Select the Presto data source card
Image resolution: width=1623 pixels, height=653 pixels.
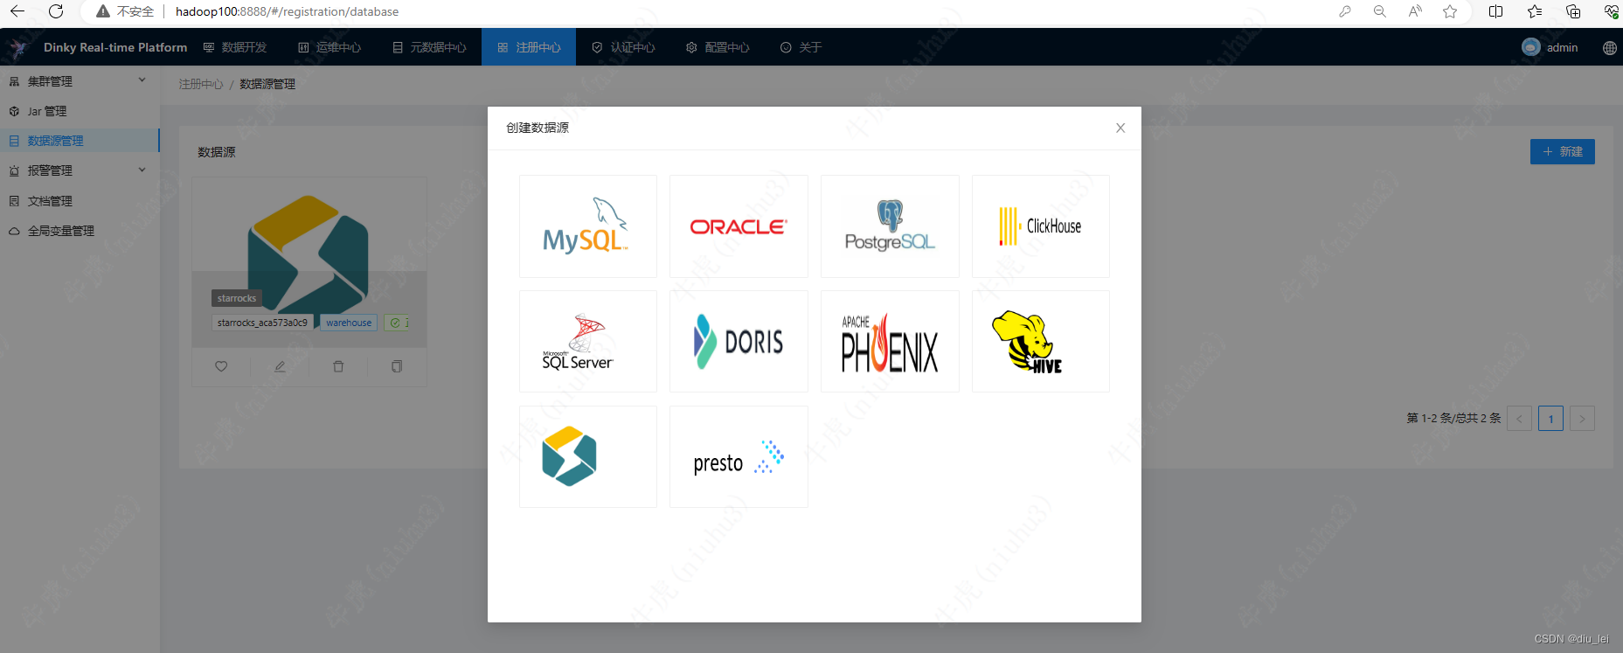click(x=739, y=456)
